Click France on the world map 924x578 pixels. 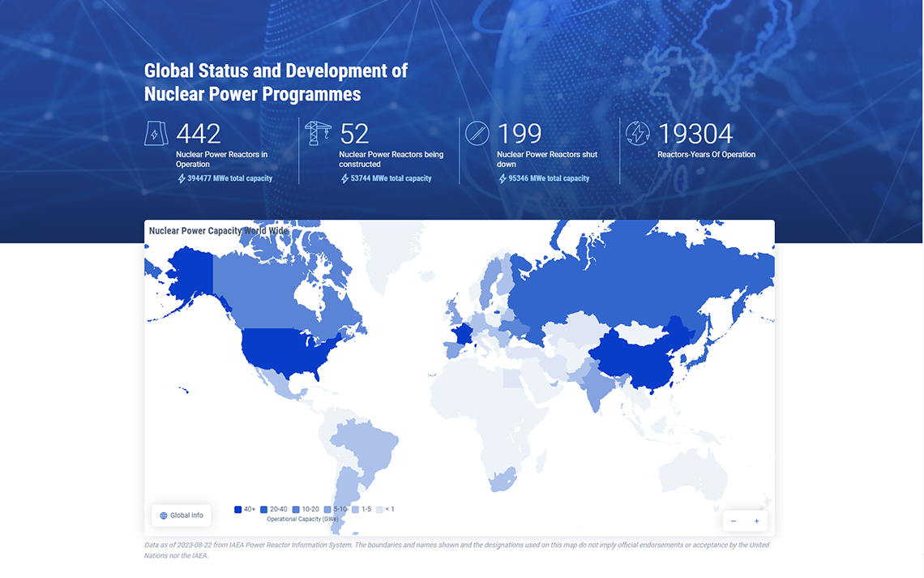pyautogui.click(x=464, y=335)
